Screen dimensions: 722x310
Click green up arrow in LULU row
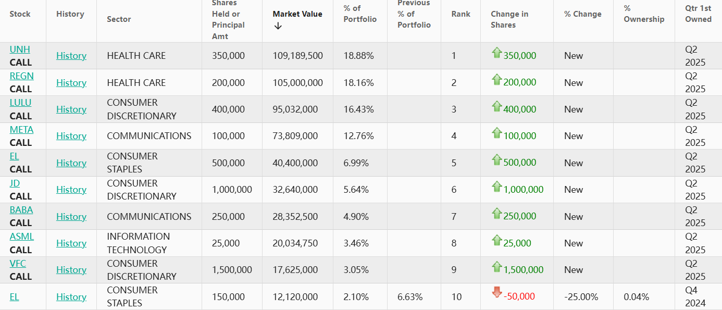[496, 106]
